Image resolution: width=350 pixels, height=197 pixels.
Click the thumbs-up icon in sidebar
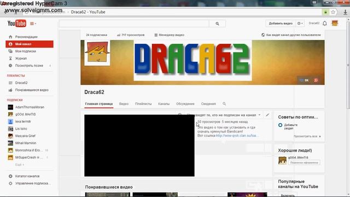[10, 90]
